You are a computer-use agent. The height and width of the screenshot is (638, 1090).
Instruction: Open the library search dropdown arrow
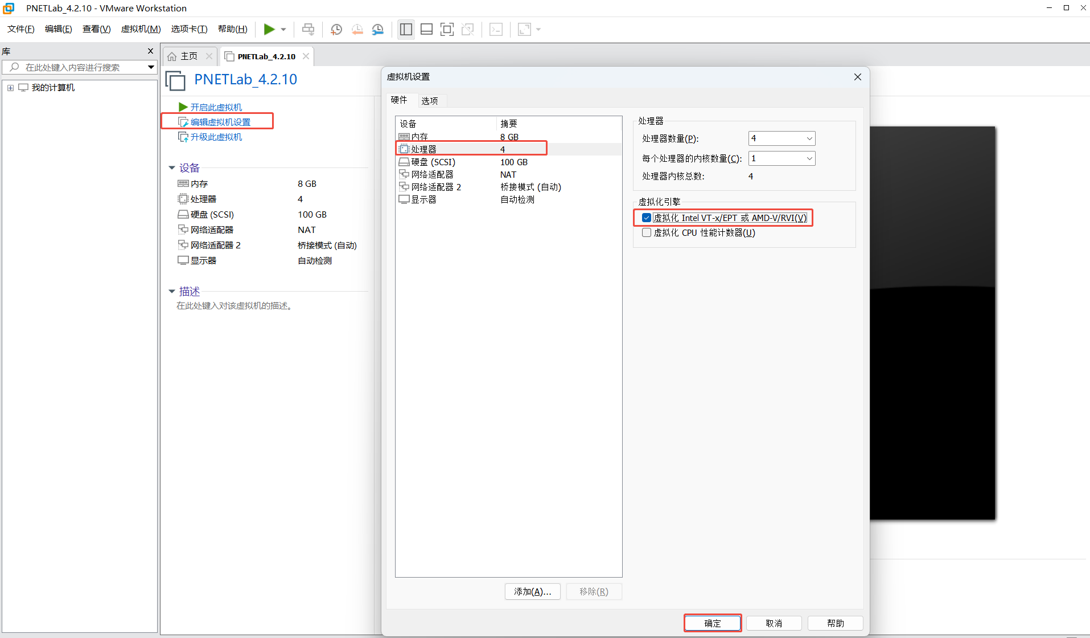pyautogui.click(x=151, y=67)
